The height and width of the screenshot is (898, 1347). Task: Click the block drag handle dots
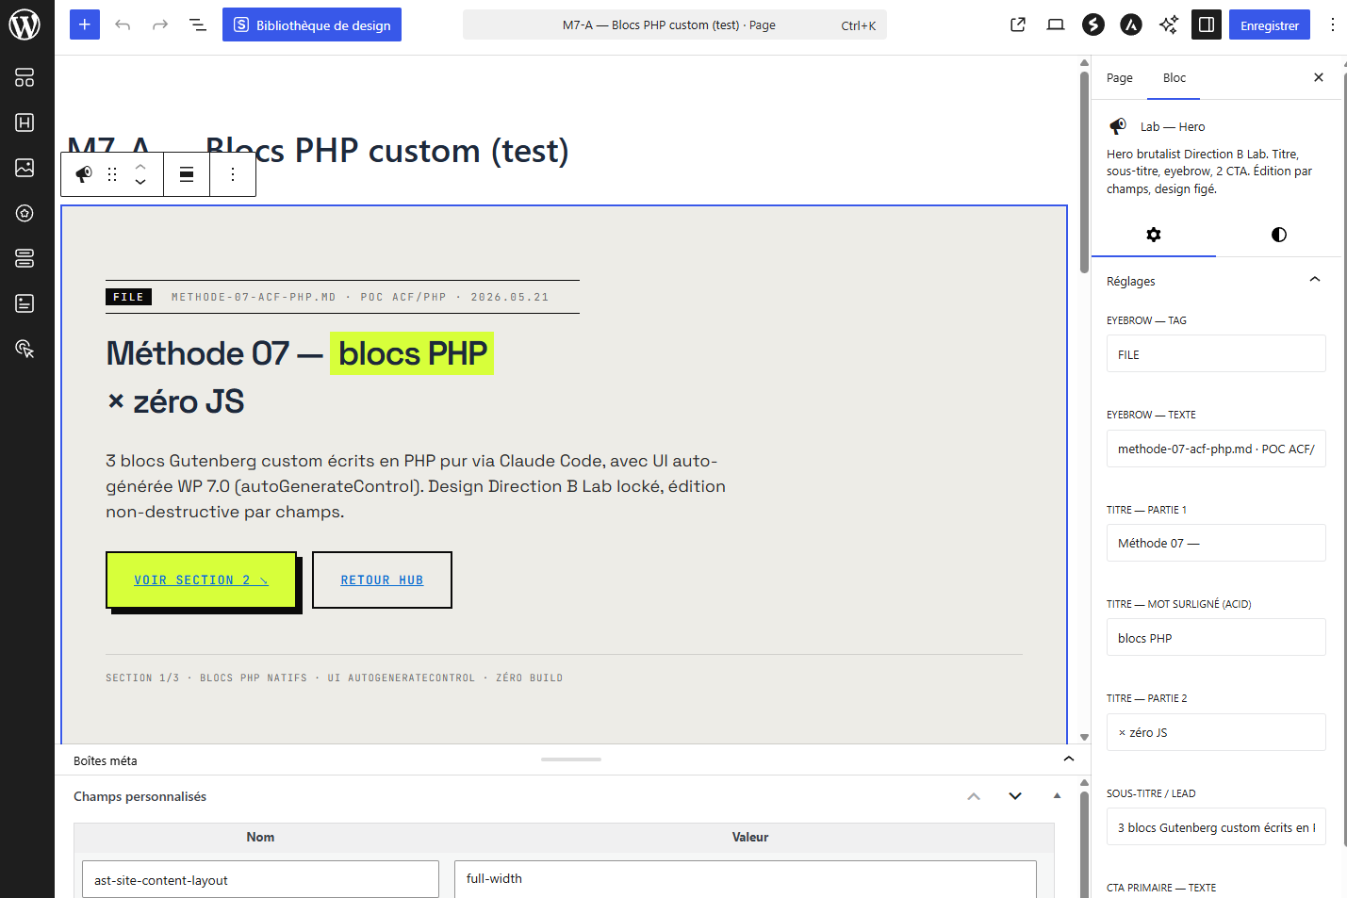tap(112, 173)
